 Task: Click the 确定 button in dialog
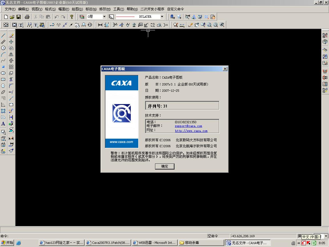coord(165,166)
